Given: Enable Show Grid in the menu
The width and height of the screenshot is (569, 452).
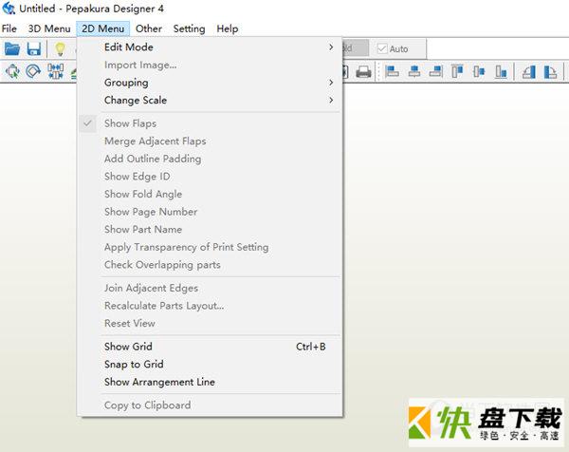Looking at the screenshot, I should click(x=210, y=347).
